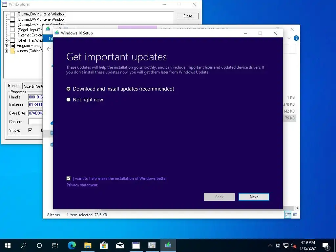Show hidden tray icons chevron
This screenshot has height=252, width=336.
click(x=270, y=245)
